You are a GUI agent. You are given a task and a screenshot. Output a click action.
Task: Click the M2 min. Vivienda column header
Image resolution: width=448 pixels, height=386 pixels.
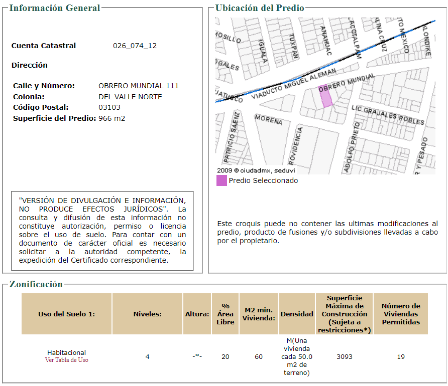[259, 314]
